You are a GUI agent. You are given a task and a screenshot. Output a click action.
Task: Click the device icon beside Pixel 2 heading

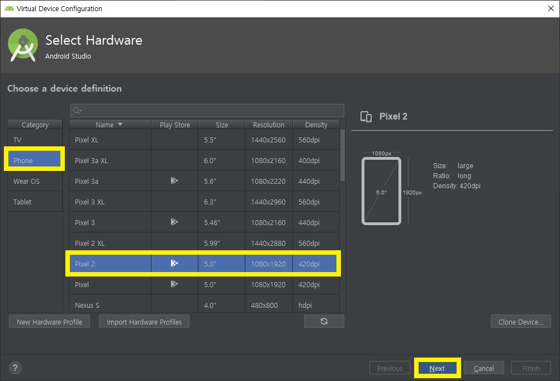pos(366,117)
